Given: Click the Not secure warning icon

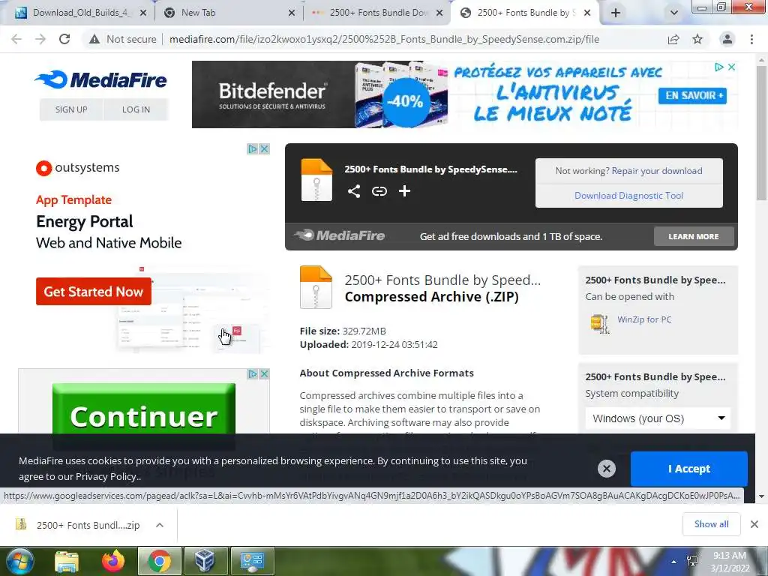Looking at the screenshot, I should coord(94,39).
